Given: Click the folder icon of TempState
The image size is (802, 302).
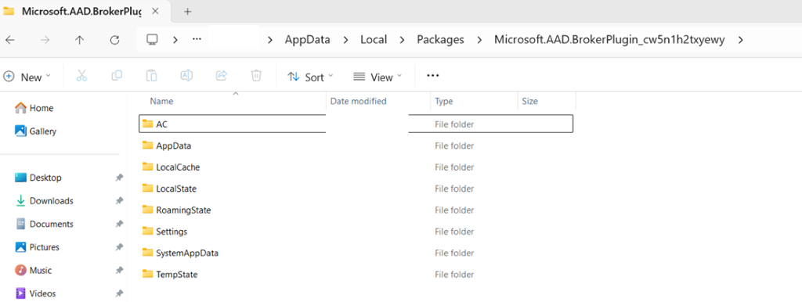Looking at the screenshot, I should pyautogui.click(x=148, y=274).
